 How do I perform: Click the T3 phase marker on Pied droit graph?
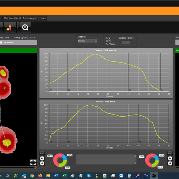click(x=140, y=142)
